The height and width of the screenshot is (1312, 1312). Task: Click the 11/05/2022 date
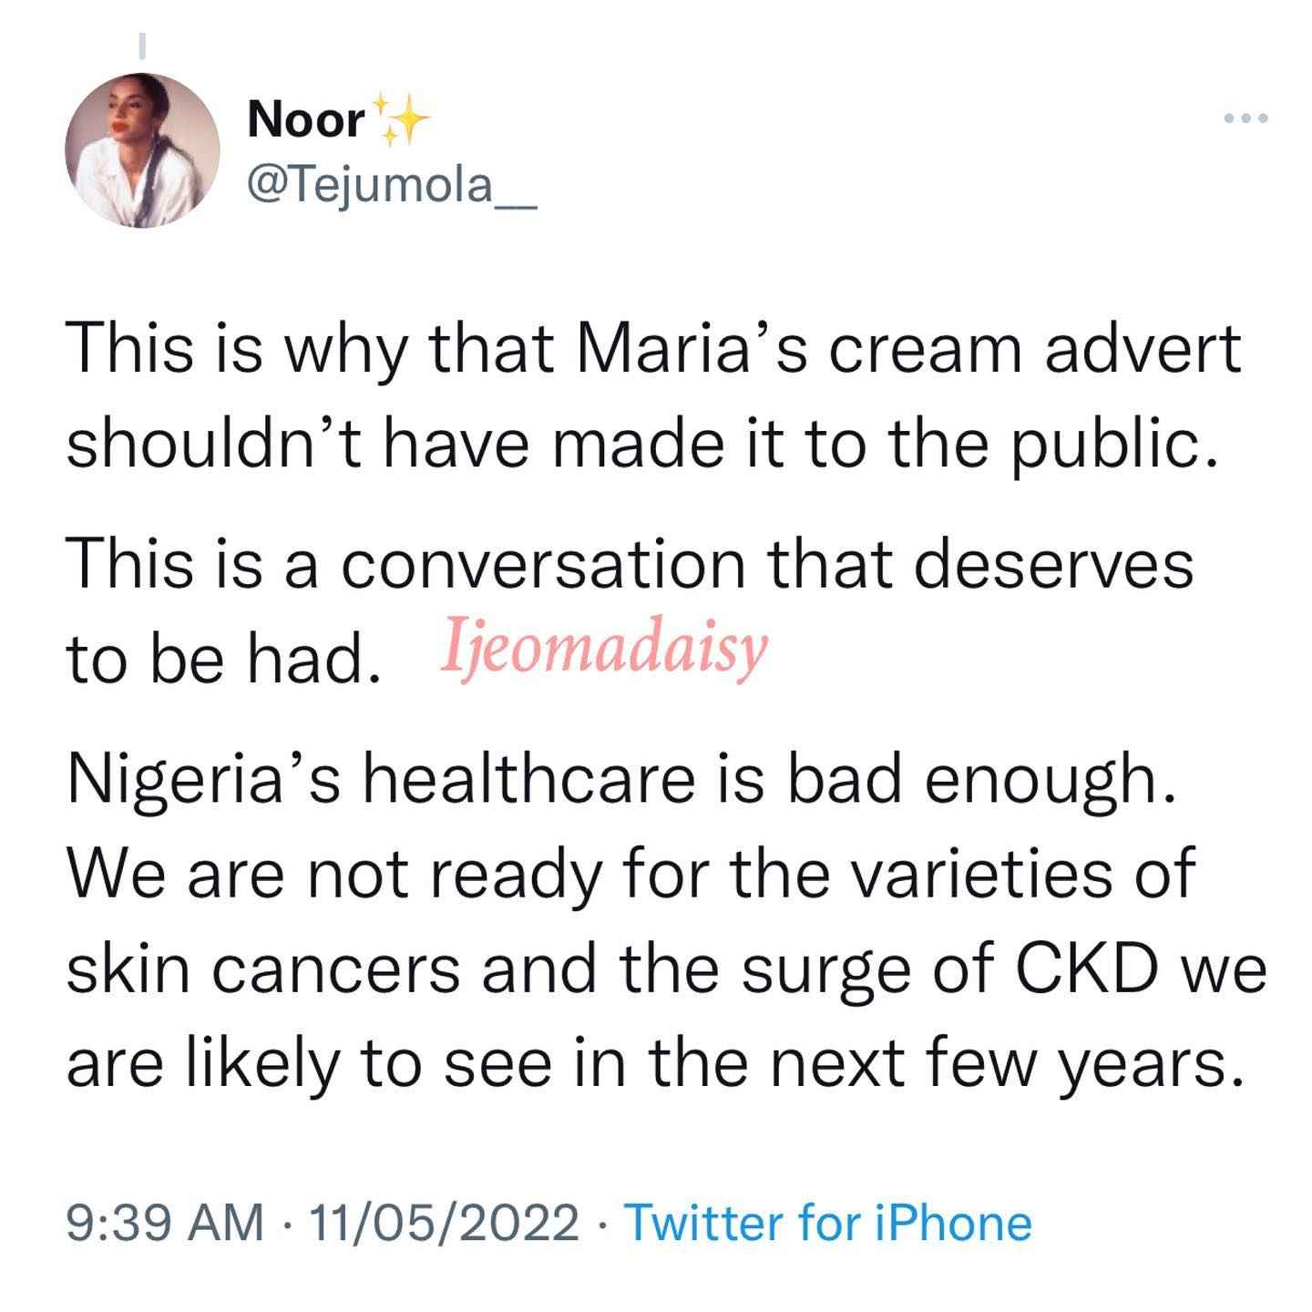[x=445, y=1223]
